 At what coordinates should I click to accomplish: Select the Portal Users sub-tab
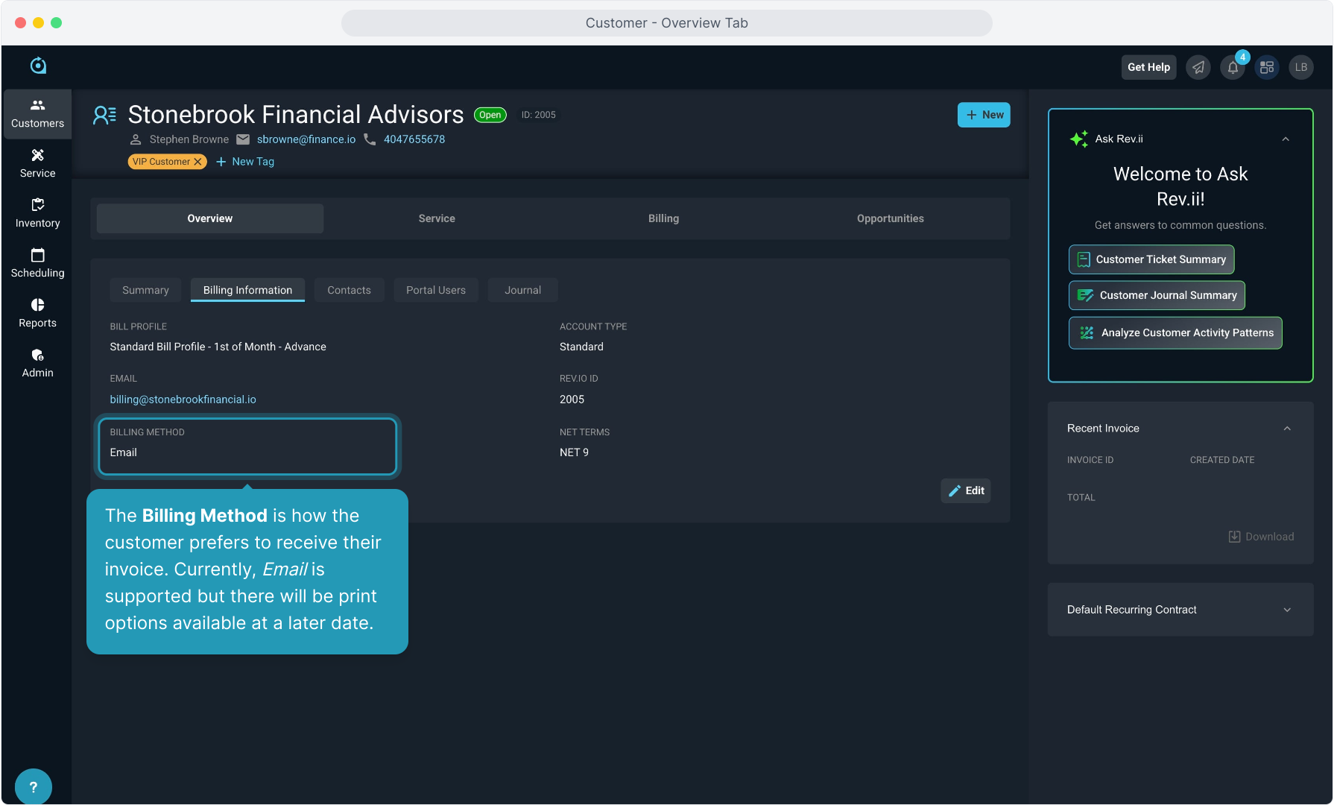click(435, 290)
